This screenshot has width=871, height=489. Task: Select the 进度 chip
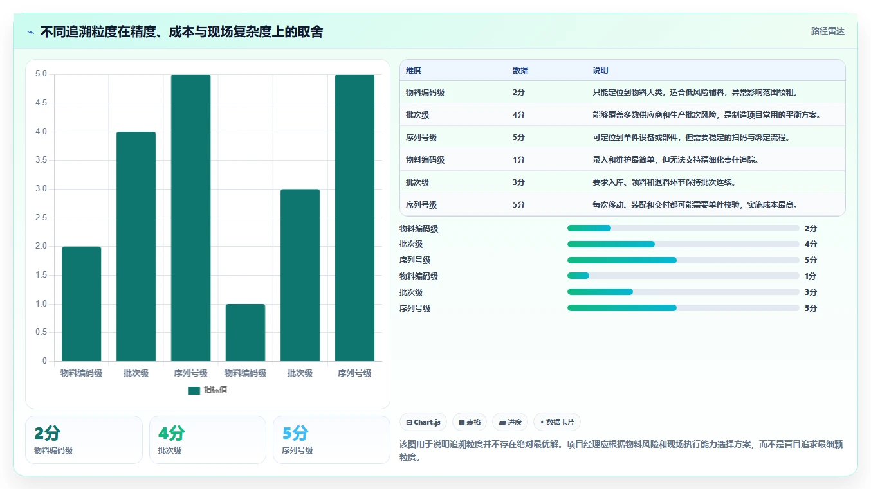point(510,422)
